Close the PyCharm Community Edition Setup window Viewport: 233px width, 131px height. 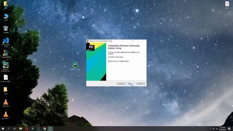[144, 41]
